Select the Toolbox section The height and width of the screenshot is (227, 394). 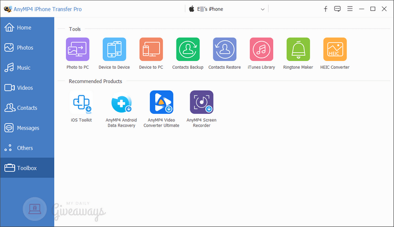coord(27,168)
